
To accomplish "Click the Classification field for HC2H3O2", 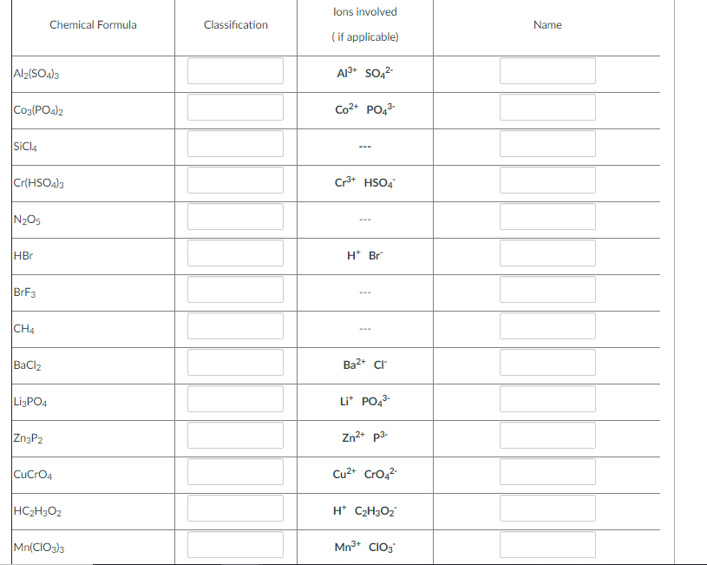I will 235,508.
